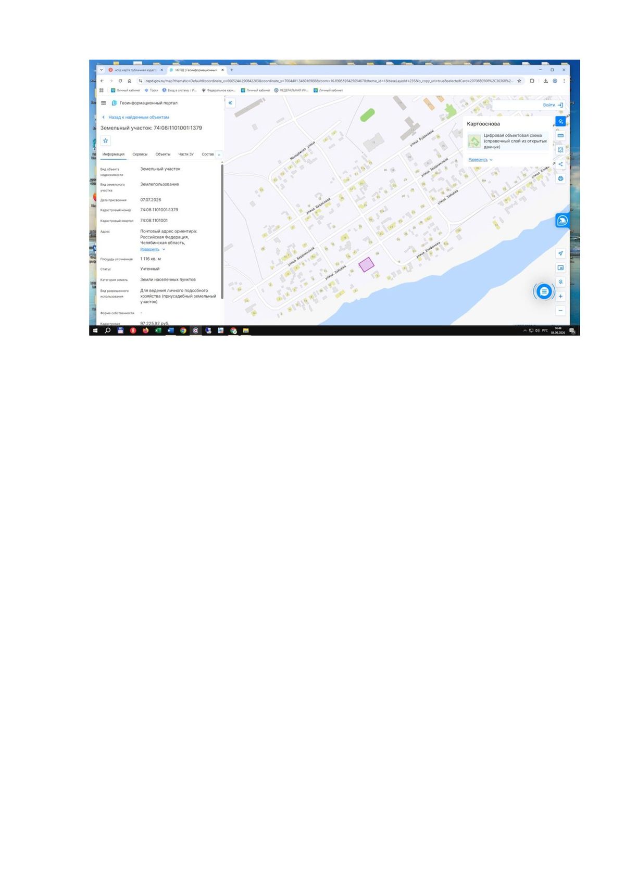The height and width of the screenshot is (883, 625).
Task: Click the map search location icon
Action: [560, 282]
